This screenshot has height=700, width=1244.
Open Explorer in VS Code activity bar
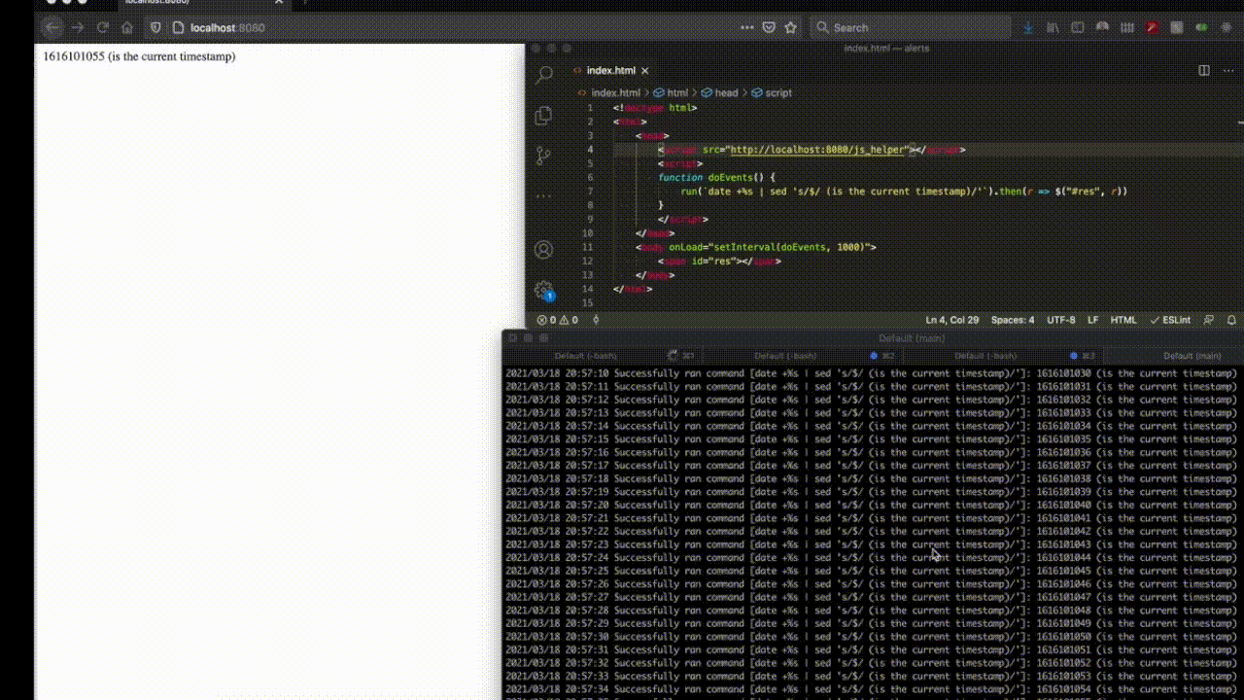point(544,116)
